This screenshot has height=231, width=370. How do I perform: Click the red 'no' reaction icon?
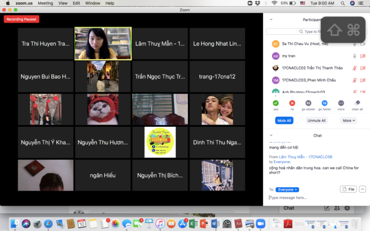pyautogui.click(x=292, y=103)
